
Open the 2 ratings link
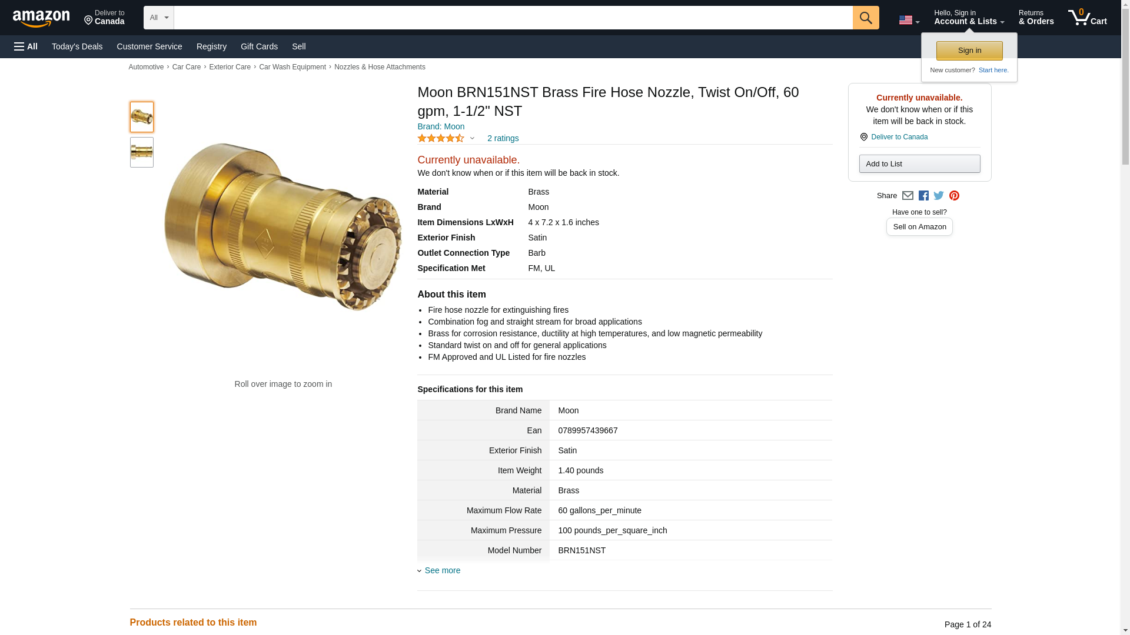coord(503,138)
